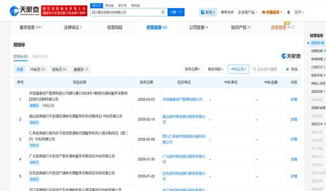The image size is (326, 191).
Task: Select the 查关系 search tab
Action: pos(122,6)
